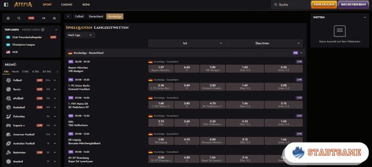The image size is (372, 167).
Task: Minimize the Wetten betslip panel
Action: click(365, 17)
